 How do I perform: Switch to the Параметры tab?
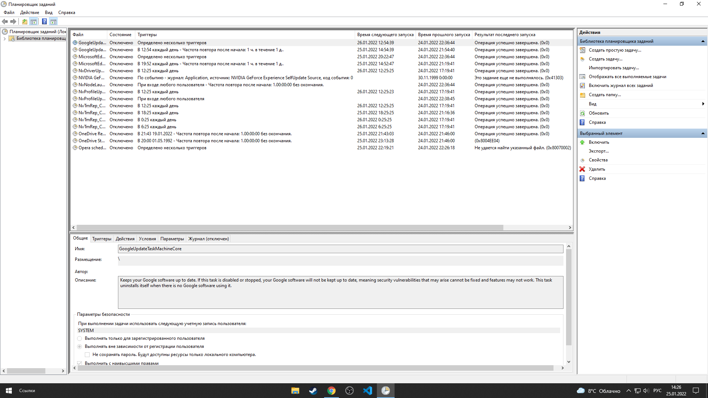(x=172, y=239)
